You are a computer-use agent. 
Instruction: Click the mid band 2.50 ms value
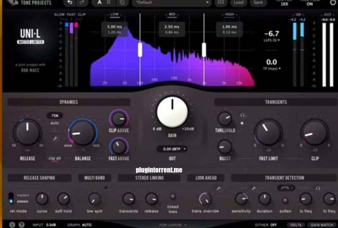pyautogui.click(x=172, y=27)
